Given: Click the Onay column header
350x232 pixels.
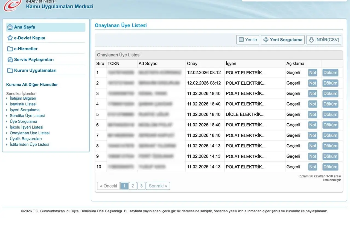Looking at the screenshot, I should 192,64.
